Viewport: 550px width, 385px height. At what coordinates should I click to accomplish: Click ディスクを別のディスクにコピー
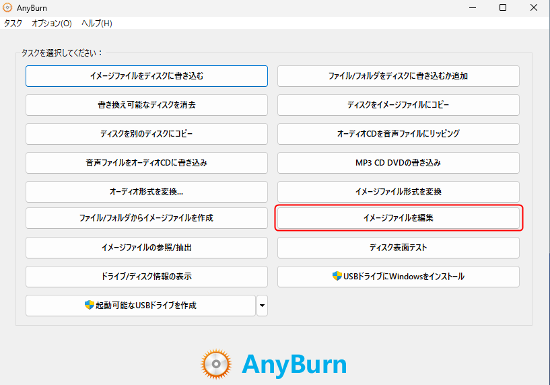point(147,134)
